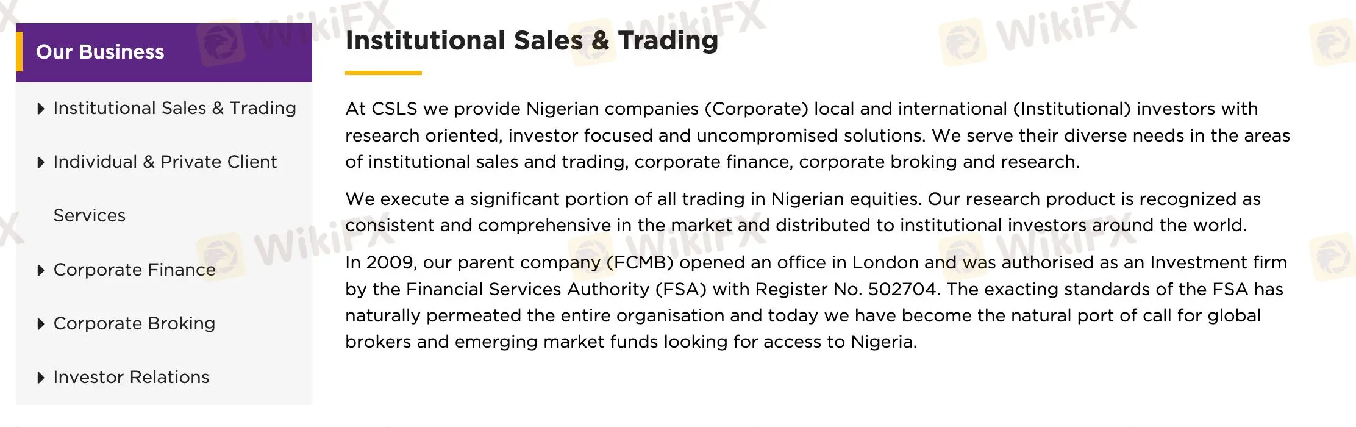Click the arrow icon before Individual & Private Client Services
Image resolution: width=1356 pixels, height=427 pixels.
(x=41, y=162)
